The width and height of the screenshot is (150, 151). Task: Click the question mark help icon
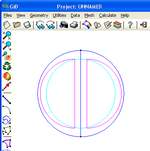point(130,25)
